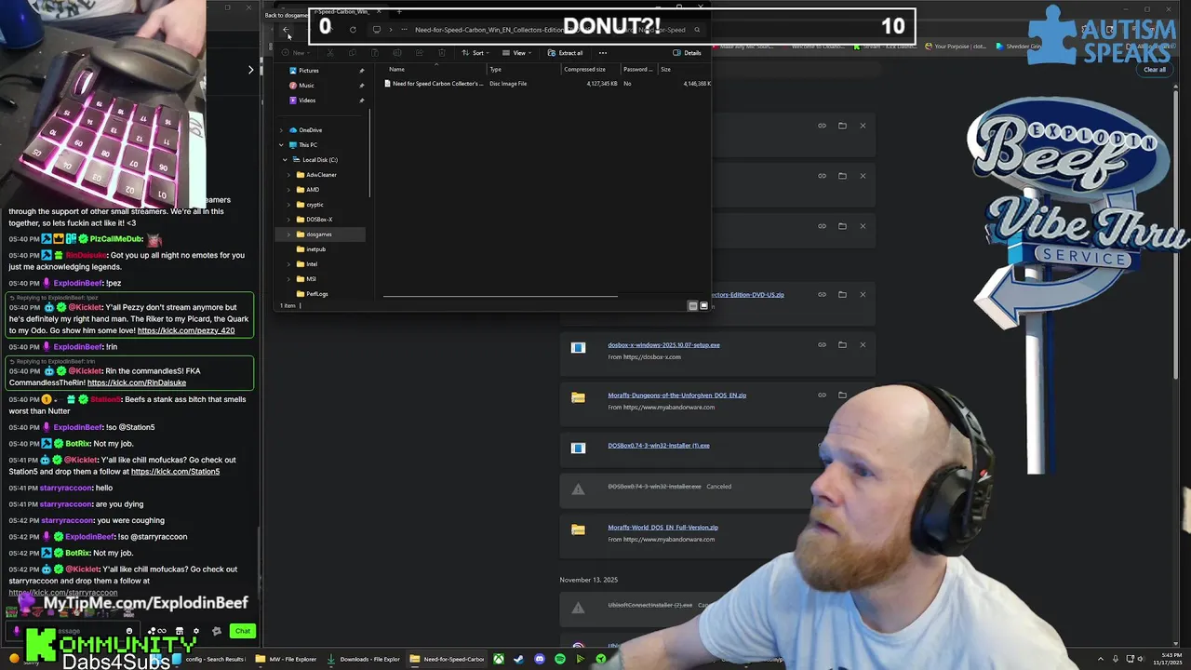
Task: Sort by the Name column header
Action: [x=397, y=70]
